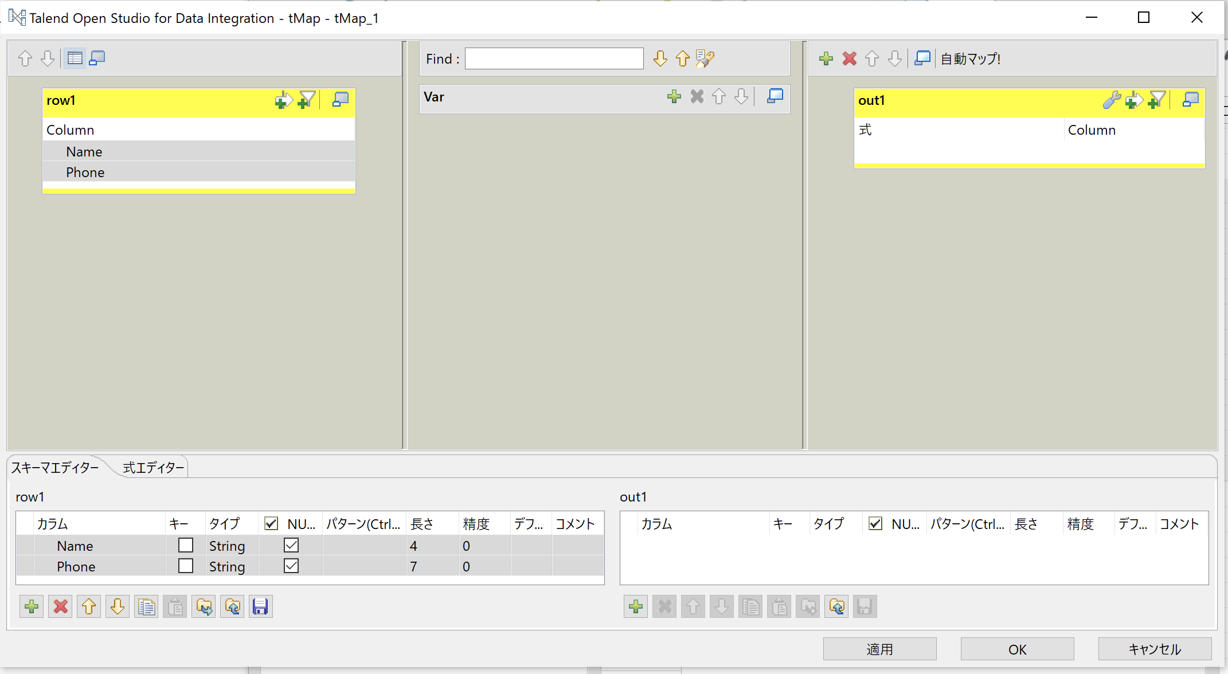1228x674 pixels.
Task: Click the 自動マップ! auto-map button
Action: (970, 58)
